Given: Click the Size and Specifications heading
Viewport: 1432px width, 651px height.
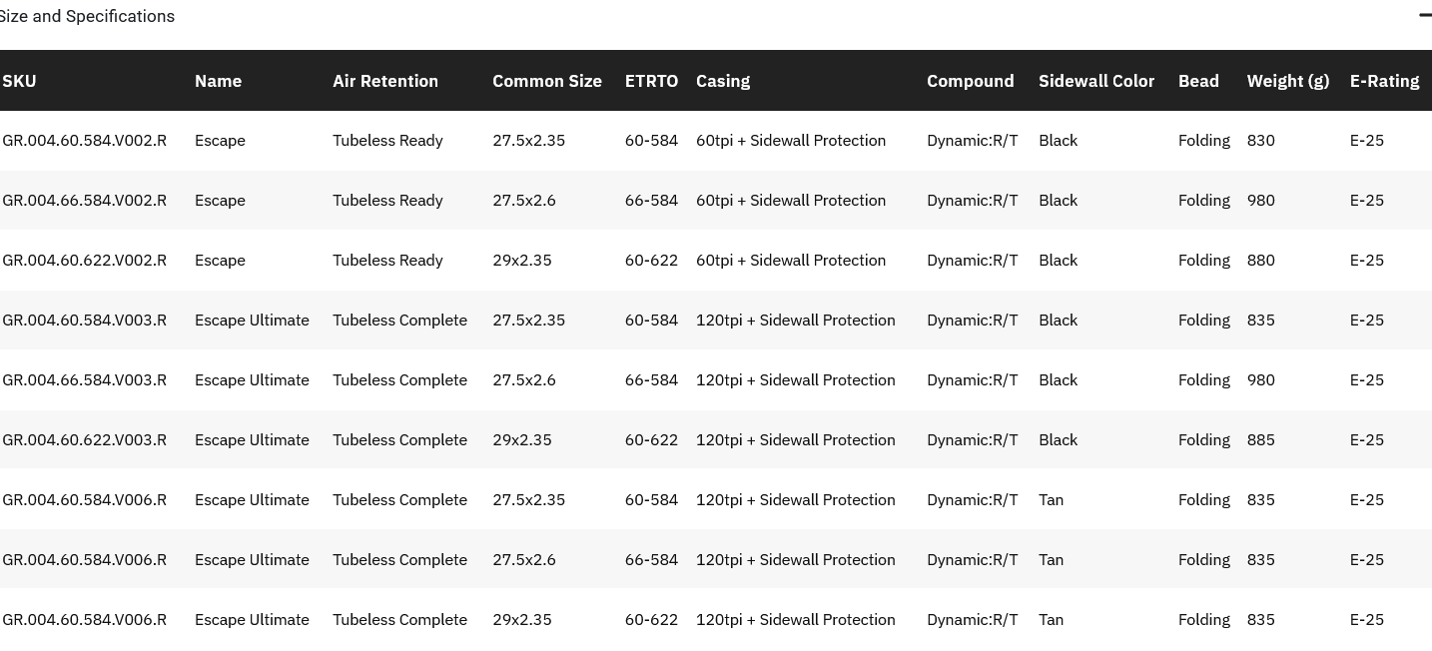Looking at the screenshot, I should [87, 16].
